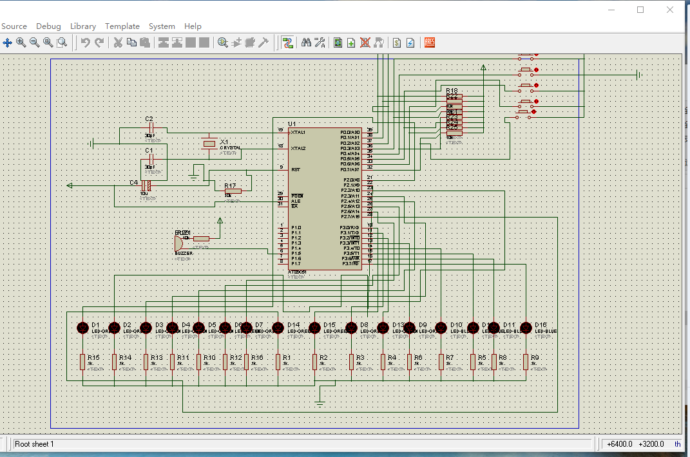The image size is (690, 457).
Task: Select capacitor C2
Action: click(x=151, y=128)
